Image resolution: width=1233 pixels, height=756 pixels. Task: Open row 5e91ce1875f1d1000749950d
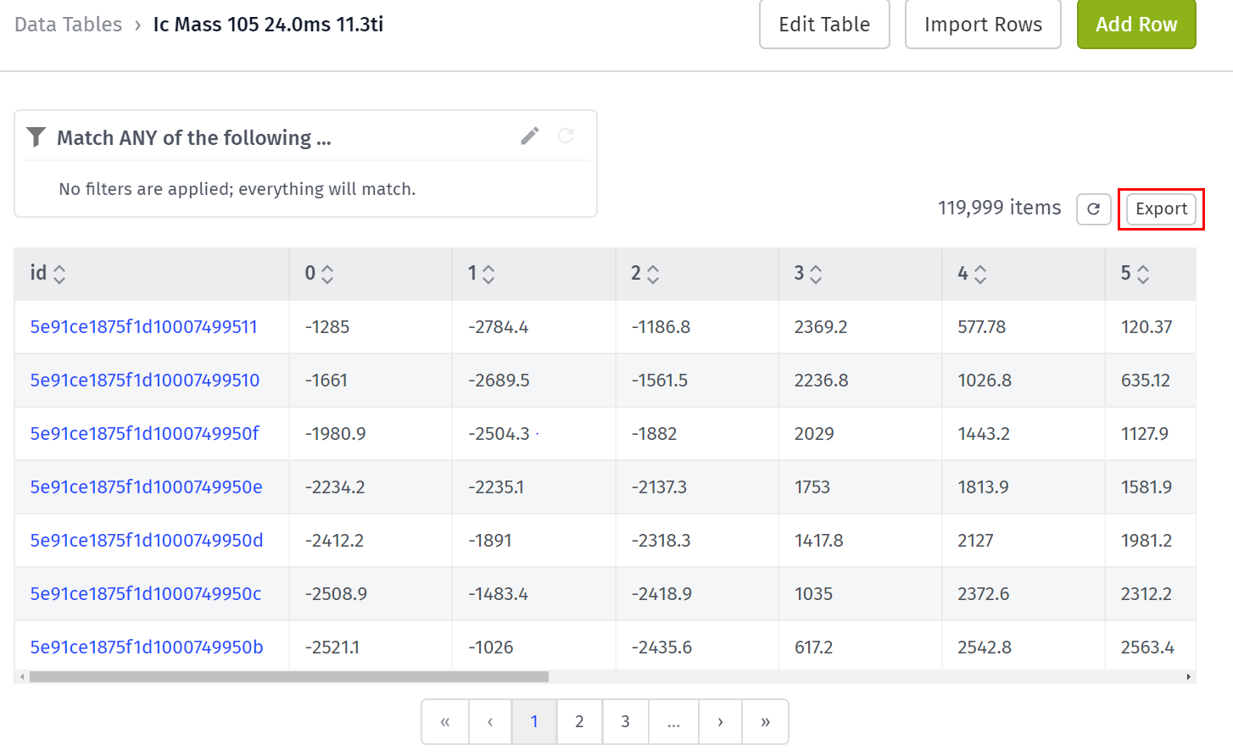(147, 541)
